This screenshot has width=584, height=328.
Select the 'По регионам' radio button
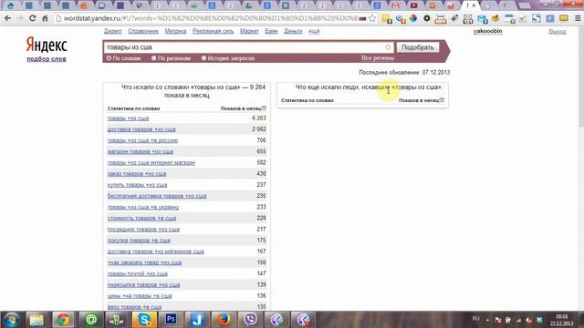[x=153, y=58]
